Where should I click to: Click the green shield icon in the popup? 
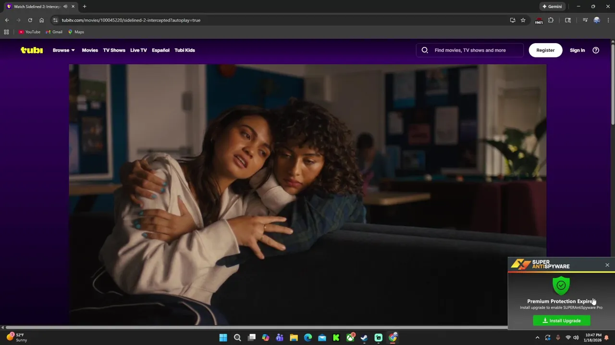coord(561,285)
